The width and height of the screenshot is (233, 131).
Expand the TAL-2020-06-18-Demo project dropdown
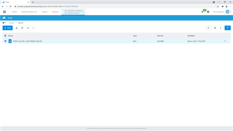click(x=83, y=12)
